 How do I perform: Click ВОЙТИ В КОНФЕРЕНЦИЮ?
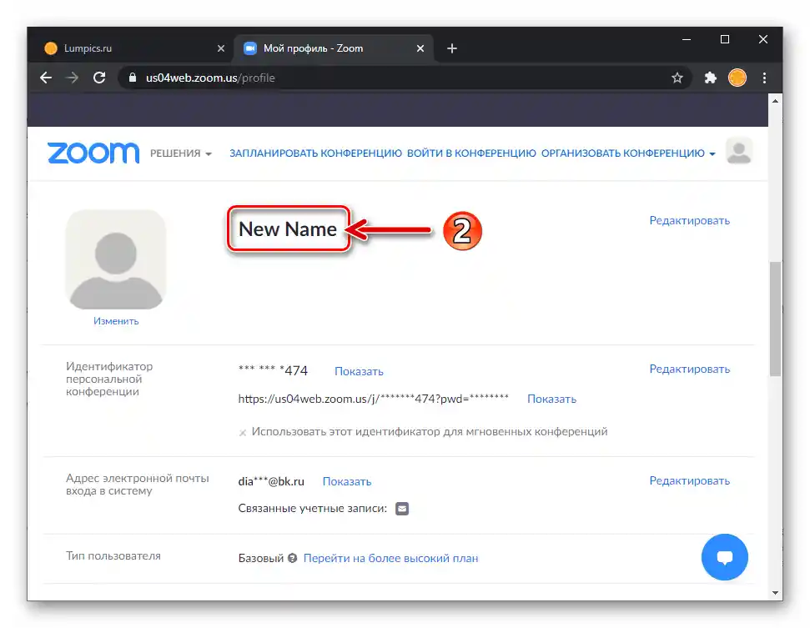point(471,153)
